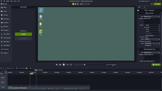Mark C Drive as correct answer
The image size is (162, 91).
pyautogui.click(x=145, y=31)
